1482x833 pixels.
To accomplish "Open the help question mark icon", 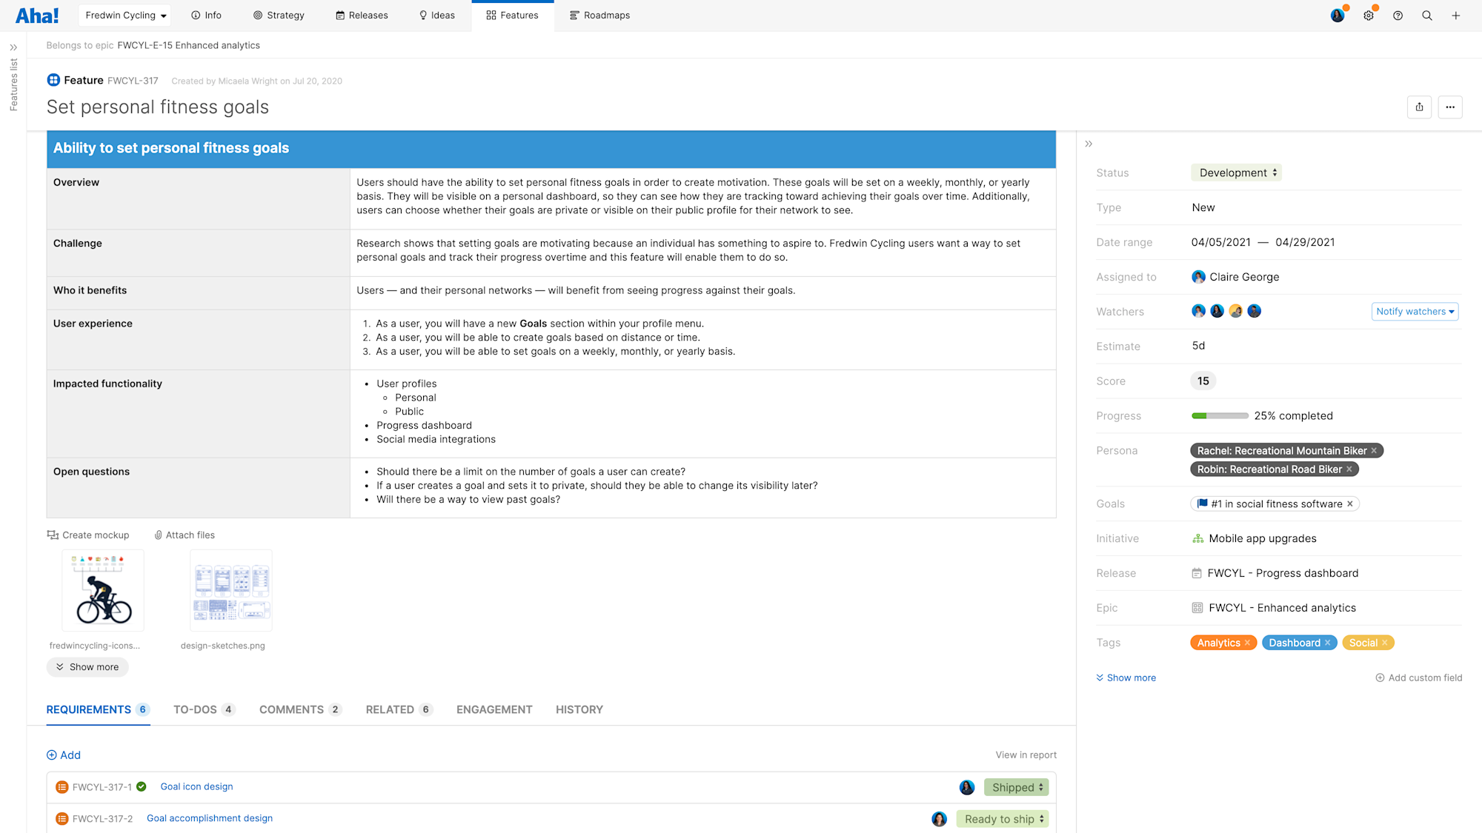I will point(1398,15).
